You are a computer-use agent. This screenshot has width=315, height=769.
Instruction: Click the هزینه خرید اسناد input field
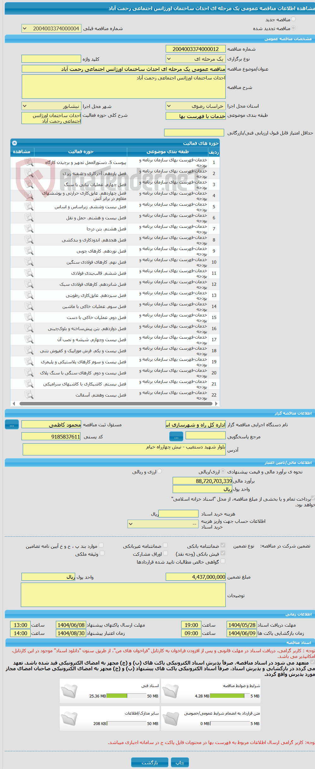point(178,514)
